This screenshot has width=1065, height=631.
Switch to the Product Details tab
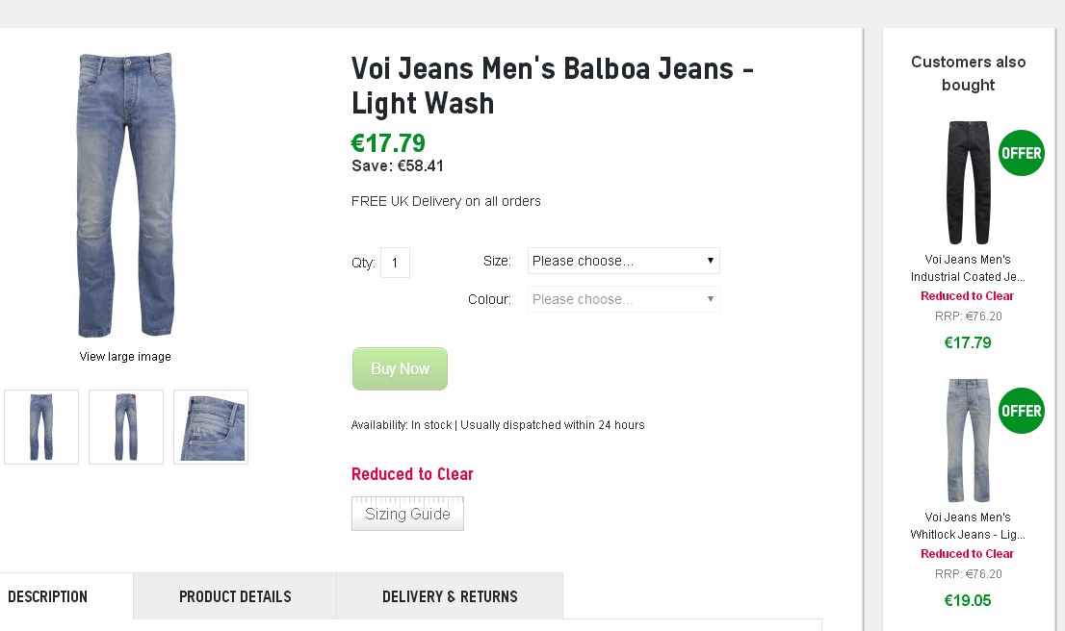coord(235,596)
